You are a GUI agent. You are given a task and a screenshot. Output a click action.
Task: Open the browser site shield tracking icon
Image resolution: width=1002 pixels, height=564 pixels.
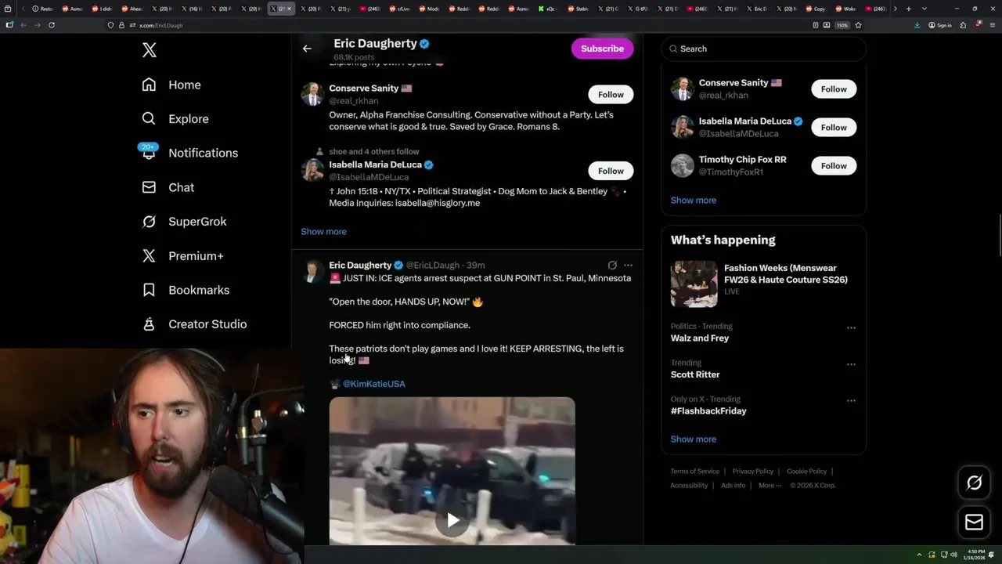coord(110,25)
